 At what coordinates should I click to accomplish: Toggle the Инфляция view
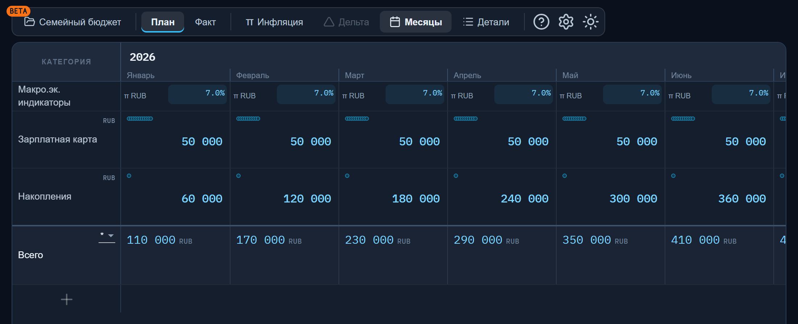coord(274,22)
